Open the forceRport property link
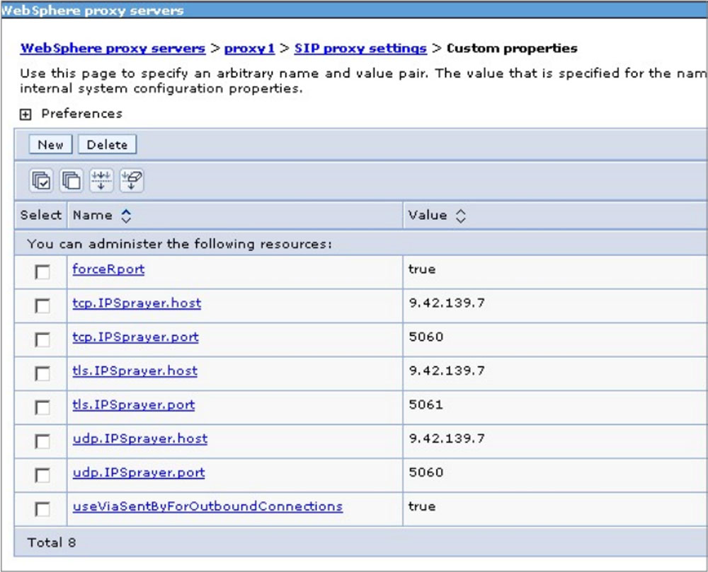708x572 pixels. click(x=108, y=269)
